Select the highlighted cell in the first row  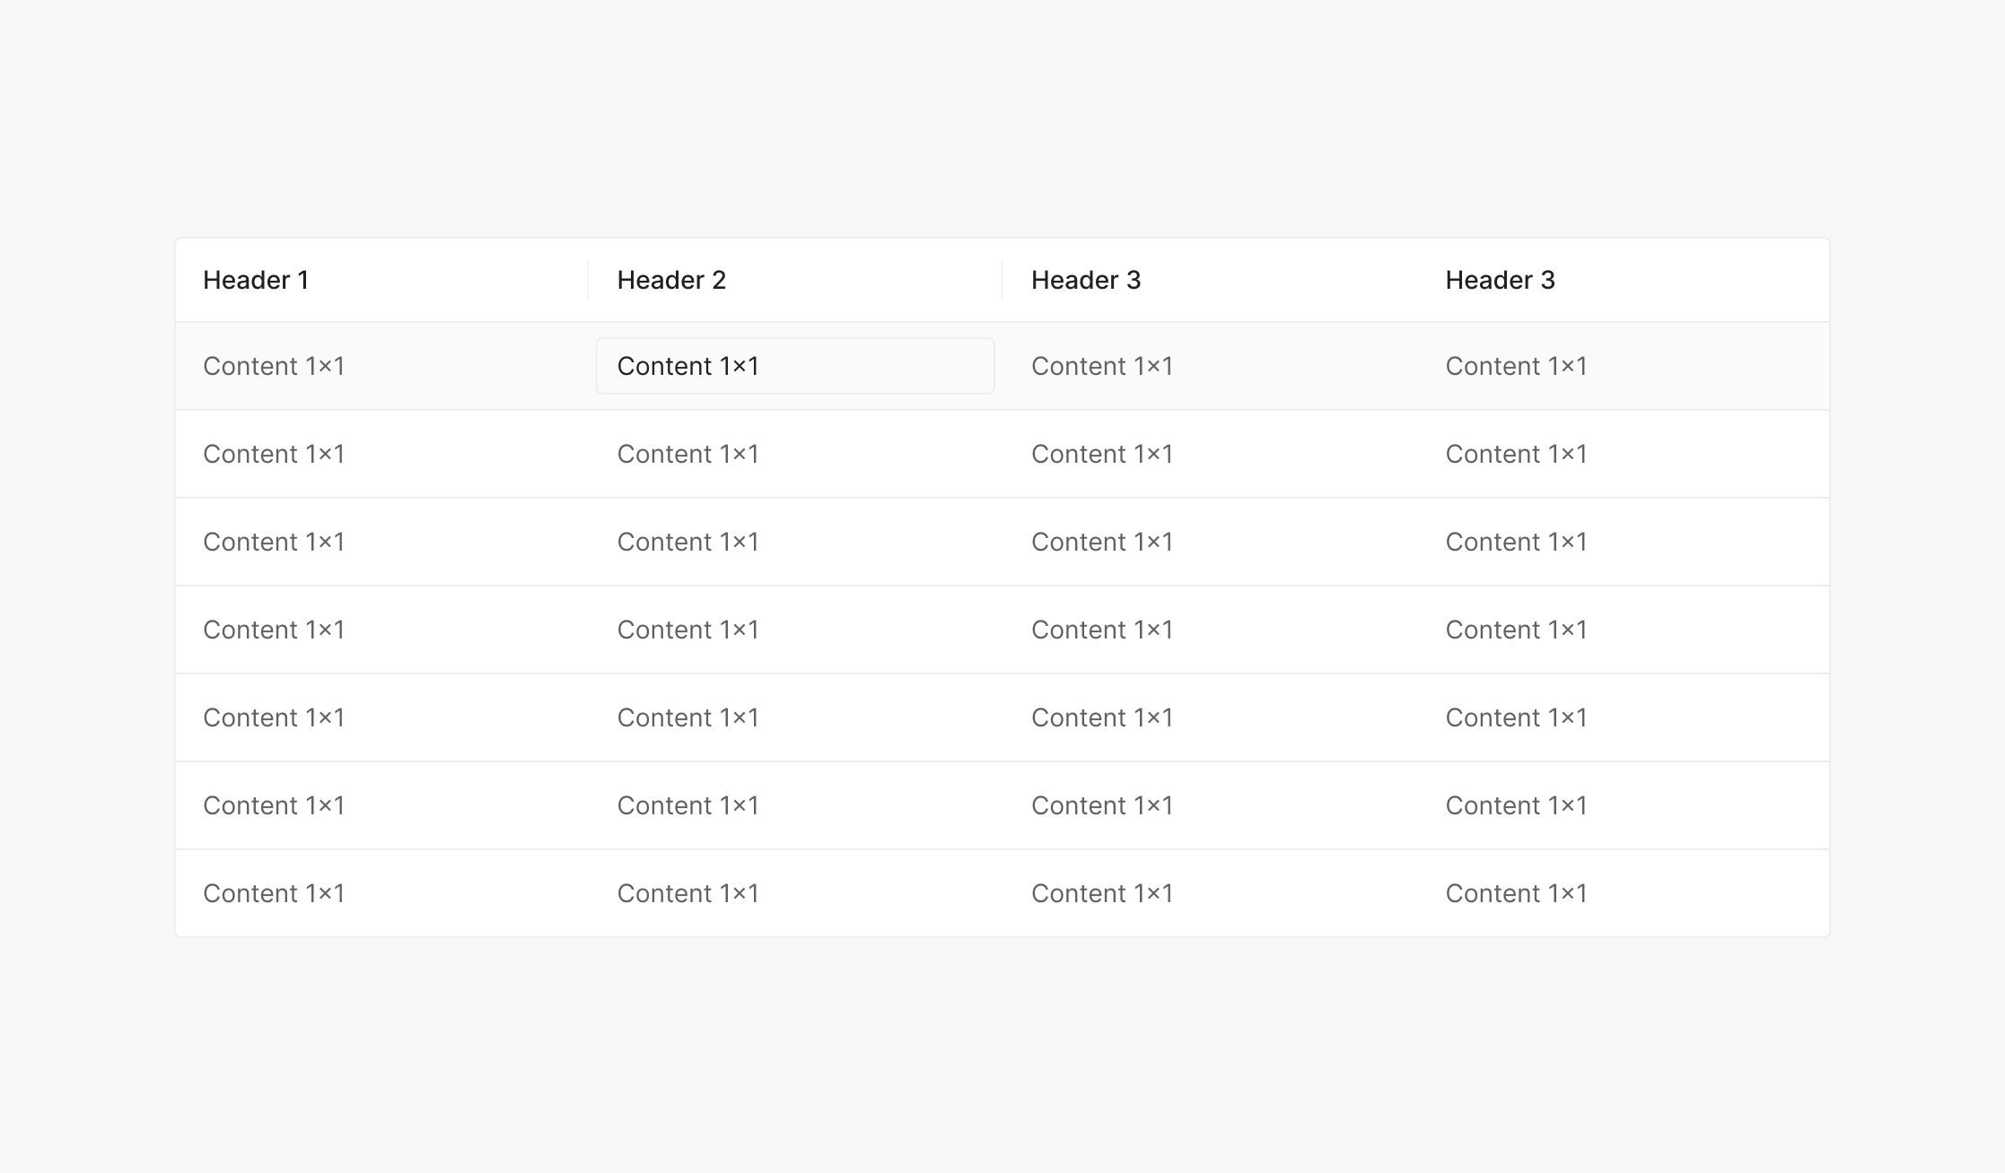(x=794, y=366)
